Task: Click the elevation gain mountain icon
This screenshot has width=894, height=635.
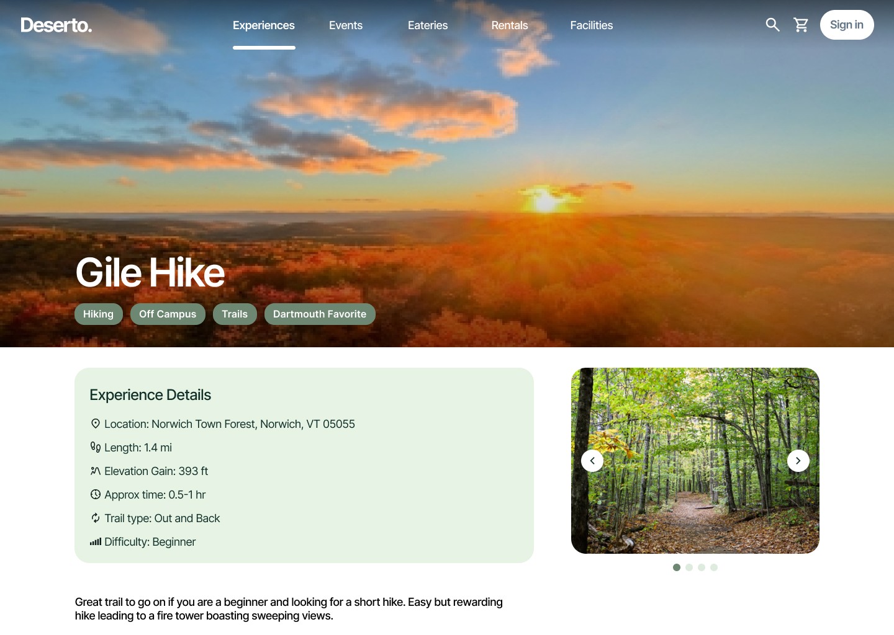Action: (x=96, y=471)
